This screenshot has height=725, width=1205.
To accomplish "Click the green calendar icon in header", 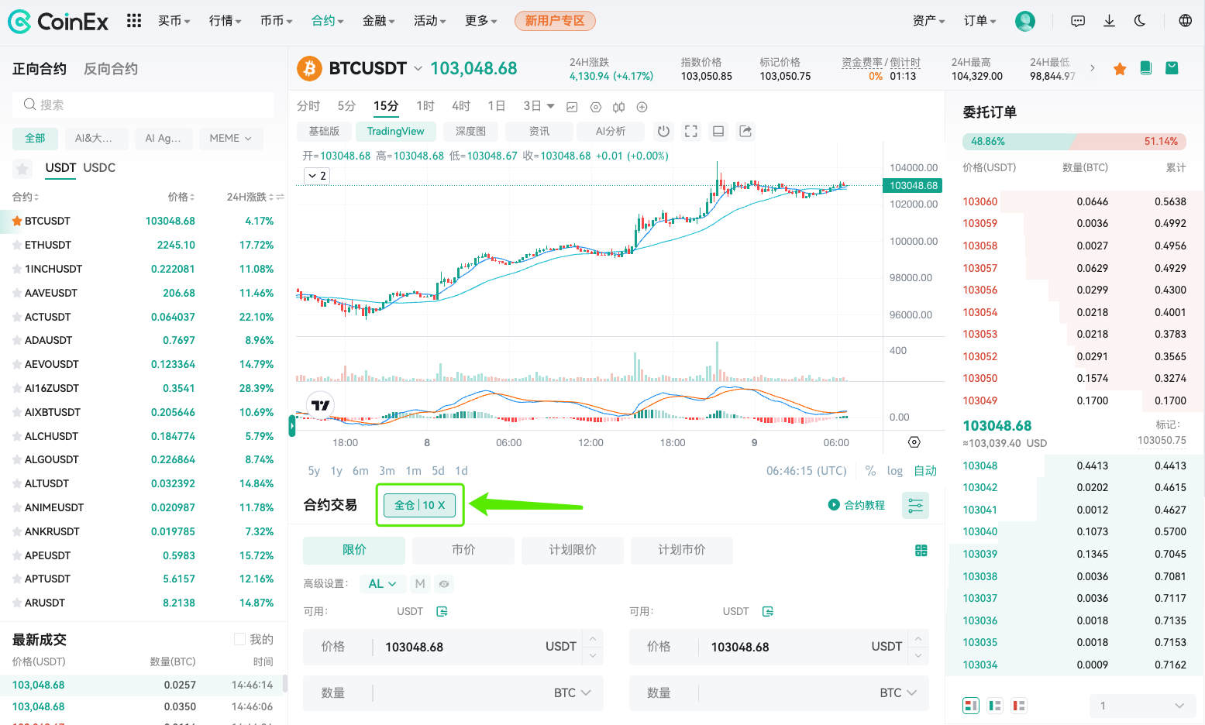I will (1172, 68).
